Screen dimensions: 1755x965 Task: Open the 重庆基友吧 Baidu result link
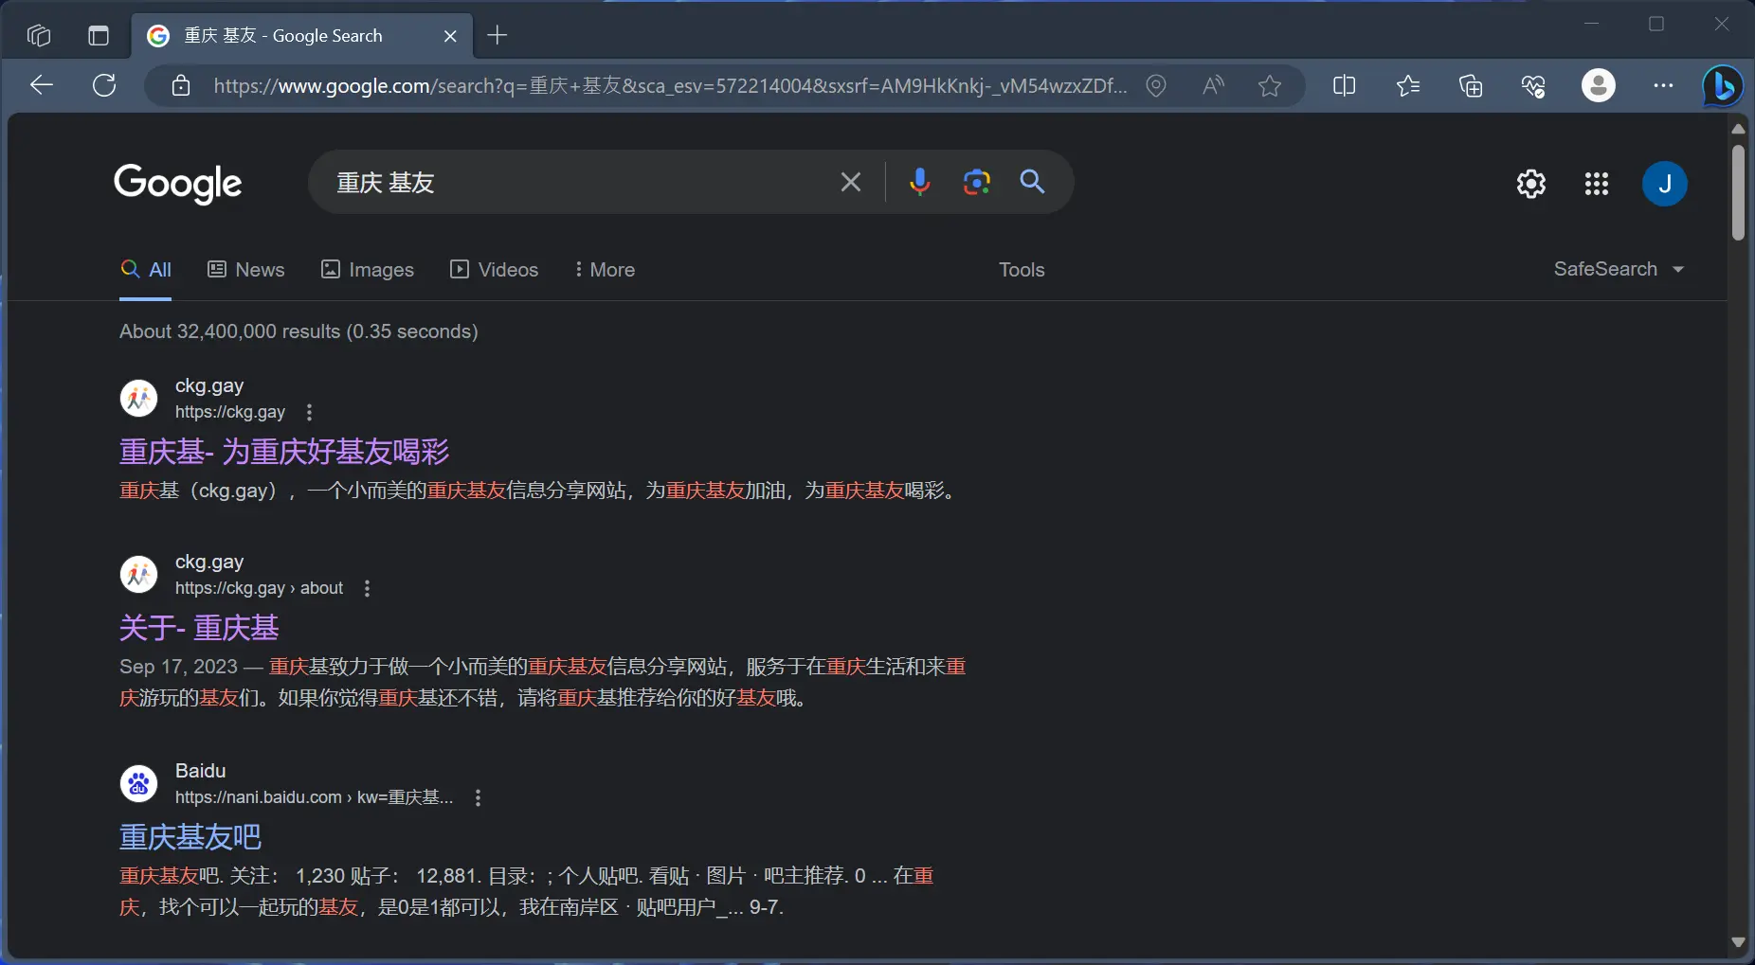(x=190, y=837)
